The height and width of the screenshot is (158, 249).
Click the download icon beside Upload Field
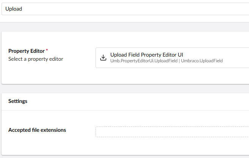pyautogui.click(x=103, y=58)
